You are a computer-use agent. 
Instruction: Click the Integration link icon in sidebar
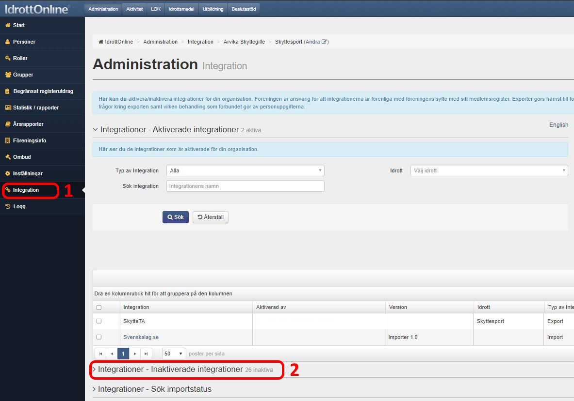click(8, 190)
